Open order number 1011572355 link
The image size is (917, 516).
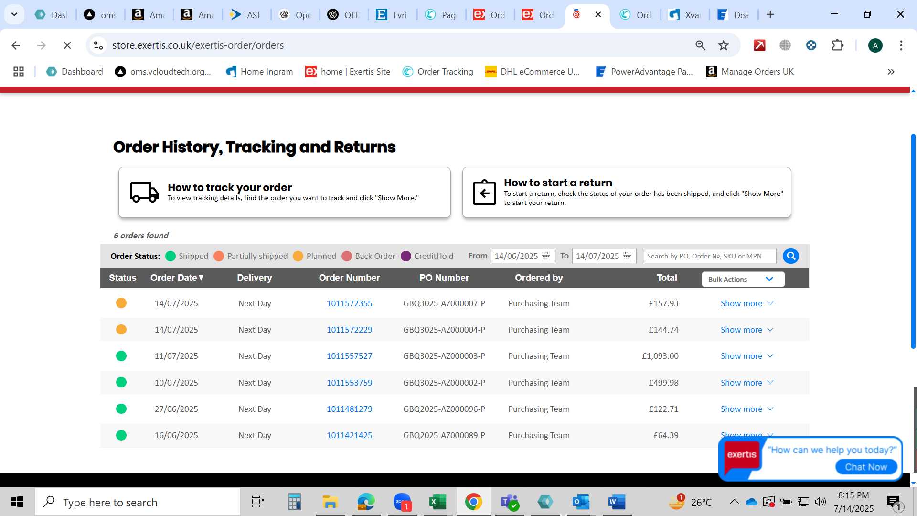[x=349, y=303]
